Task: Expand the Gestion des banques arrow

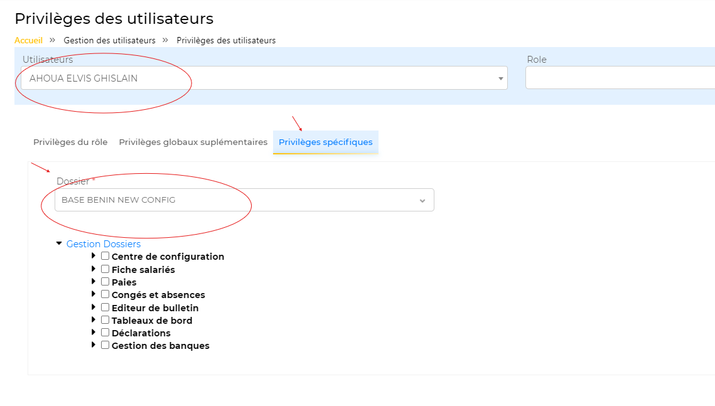Action: [94, 345]
